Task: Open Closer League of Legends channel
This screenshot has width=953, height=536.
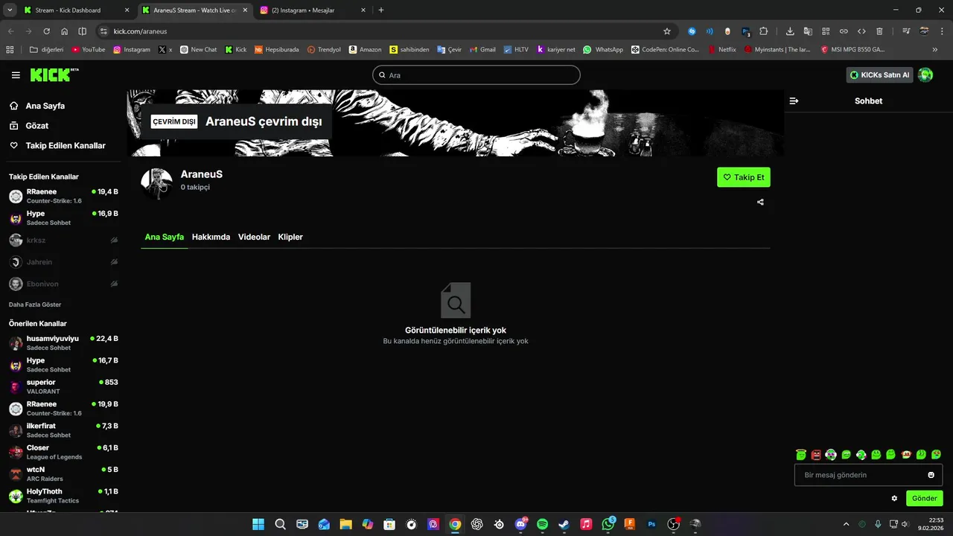Action: (x=63, y=452)
